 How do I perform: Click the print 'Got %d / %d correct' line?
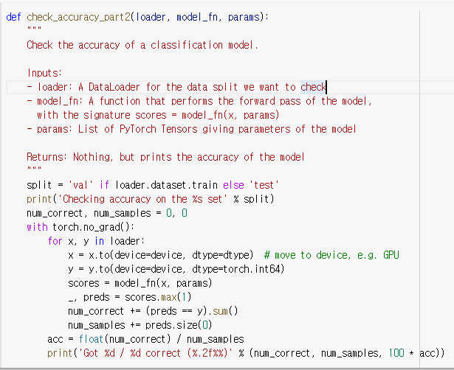[x=246, y=353]
